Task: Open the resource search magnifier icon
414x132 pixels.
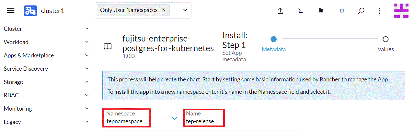Action: [361, 10]
